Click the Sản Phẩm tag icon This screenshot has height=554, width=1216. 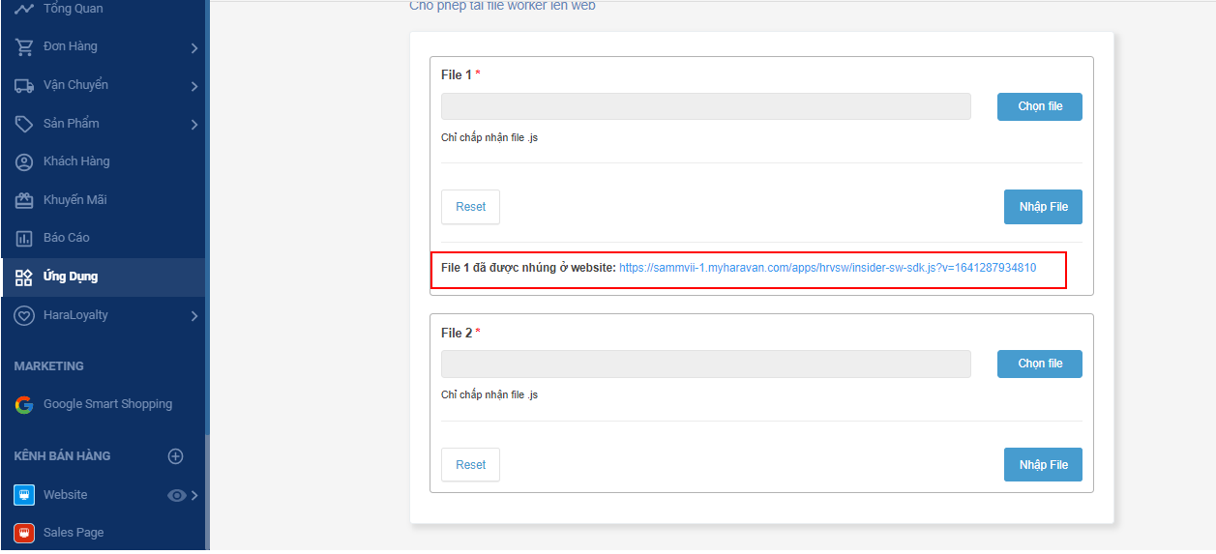24,124
